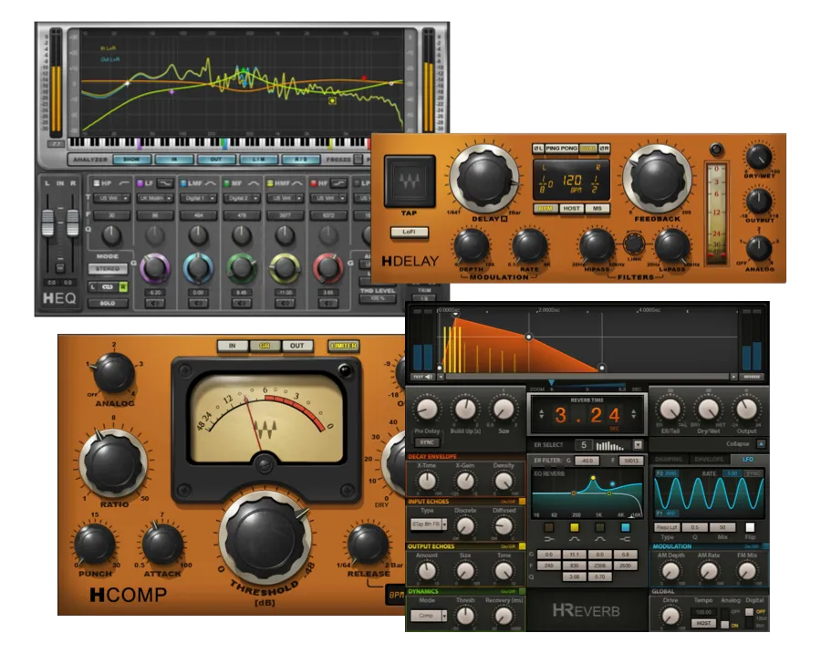Collapse the H-Reverb panel with Collapse arrow
The height and width of the screenshot is (654, 821).
tap(761, 444)
